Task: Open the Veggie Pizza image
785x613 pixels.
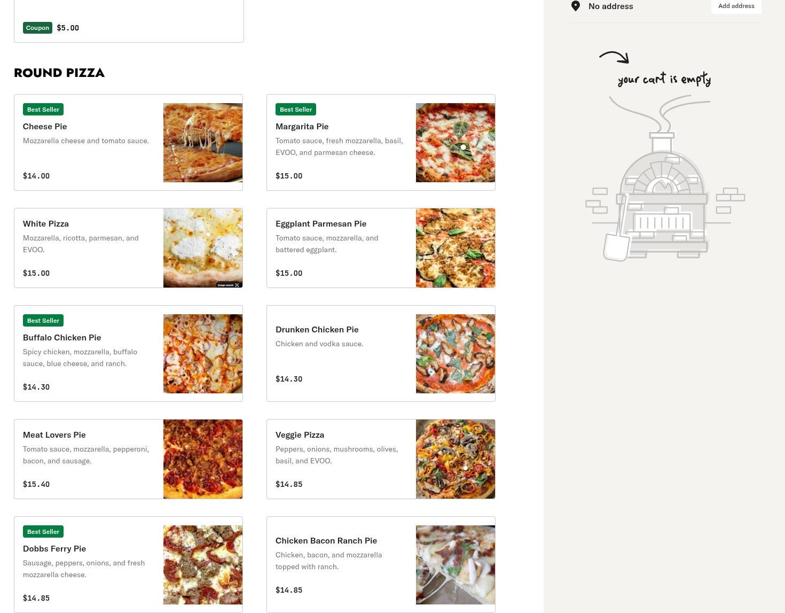Action: tap(455, 459)
